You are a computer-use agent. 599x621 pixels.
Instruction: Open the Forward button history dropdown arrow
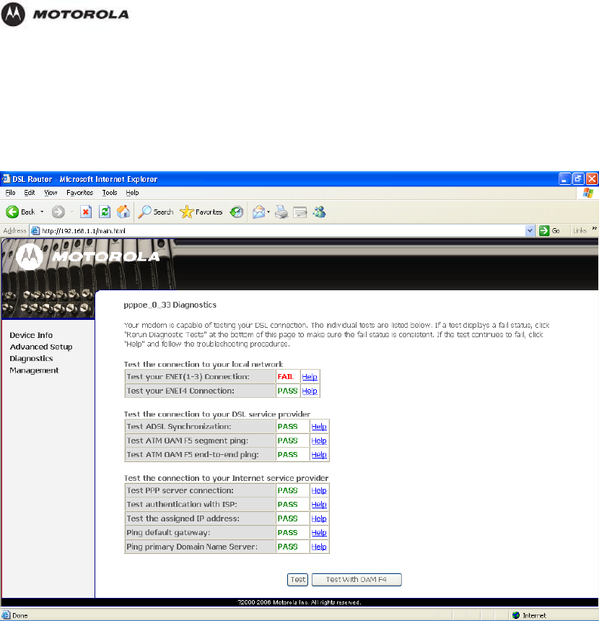click(x=71, y=212)
